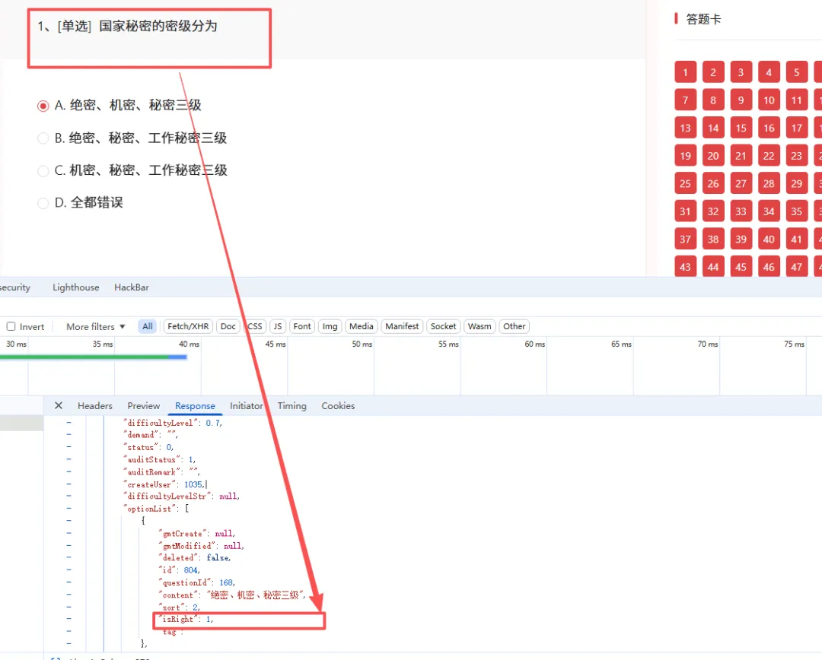The width and height of the screenshot is (822, 660).
Task: Click the "questionId": 168 line
Action: click(x=197, y=582)
